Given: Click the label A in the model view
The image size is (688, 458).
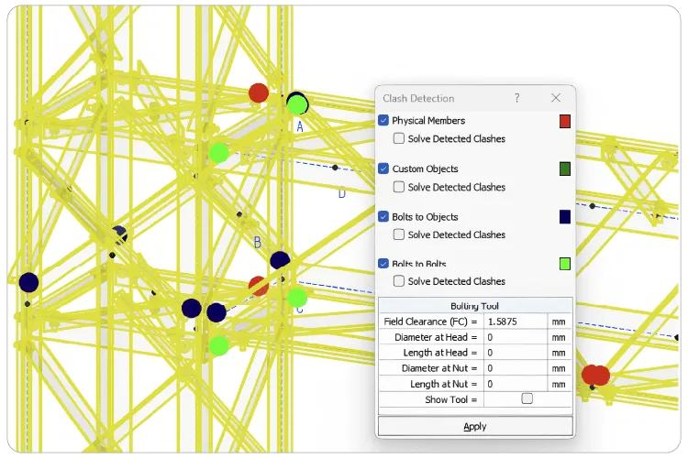Looking at the screenshot, I should point(300,126).
